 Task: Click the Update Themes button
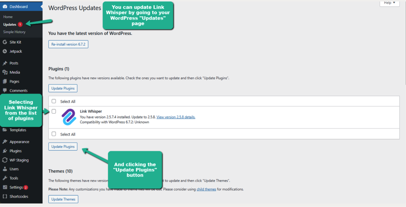63,199
